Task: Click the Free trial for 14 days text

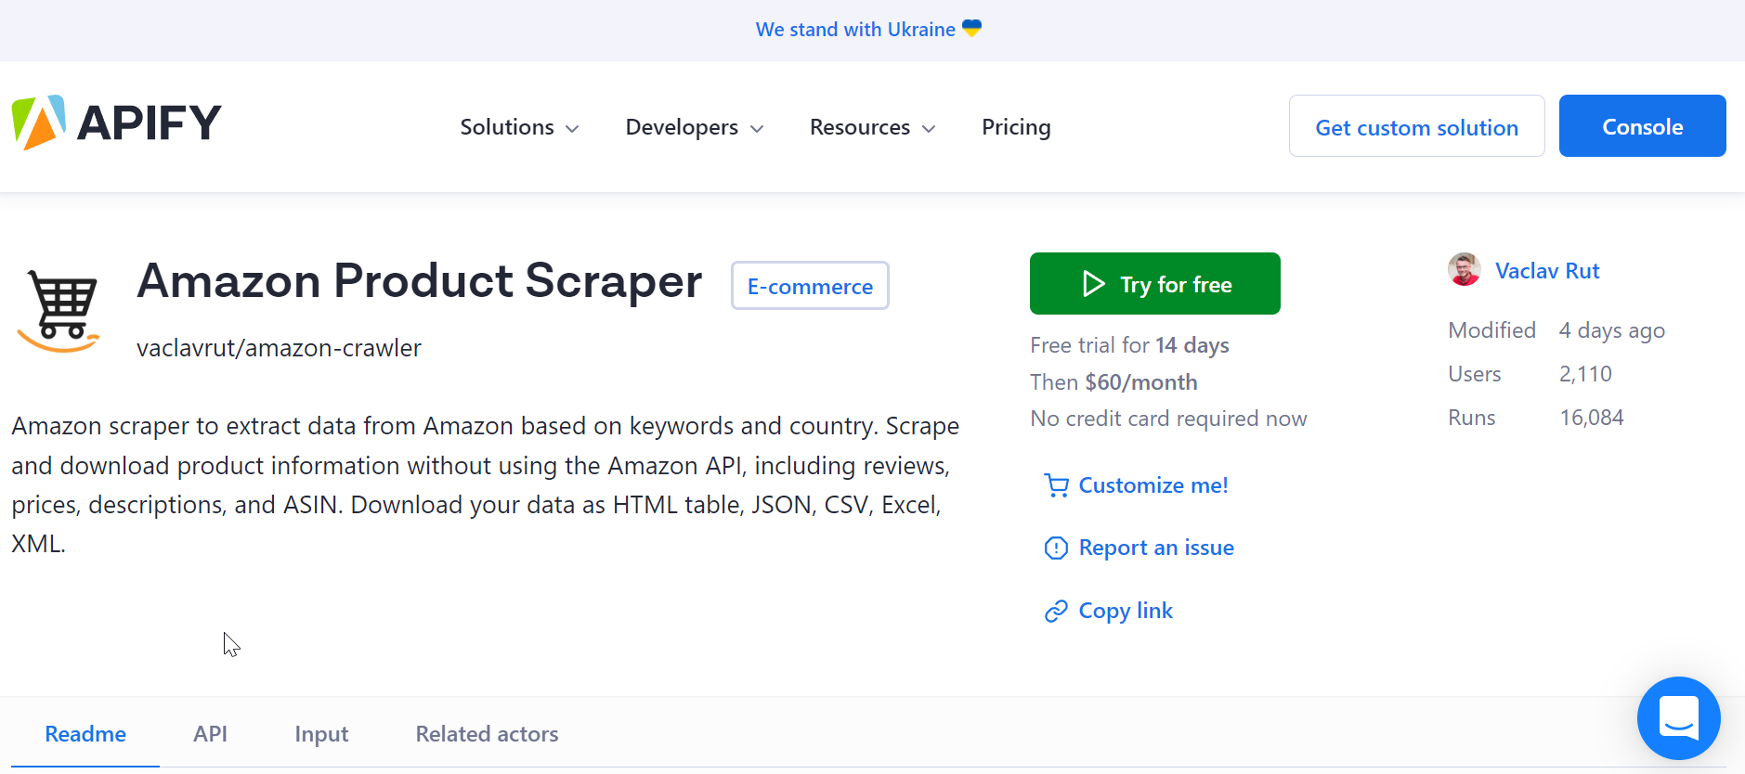Action: point(1129,345)
